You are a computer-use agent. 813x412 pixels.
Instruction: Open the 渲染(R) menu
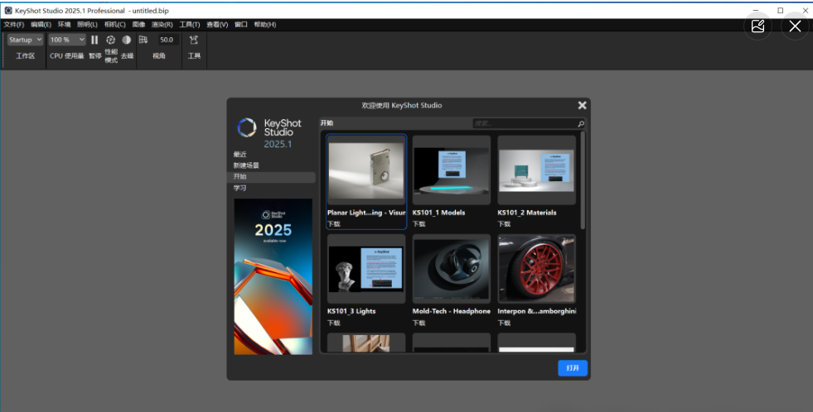coord(162,24)
